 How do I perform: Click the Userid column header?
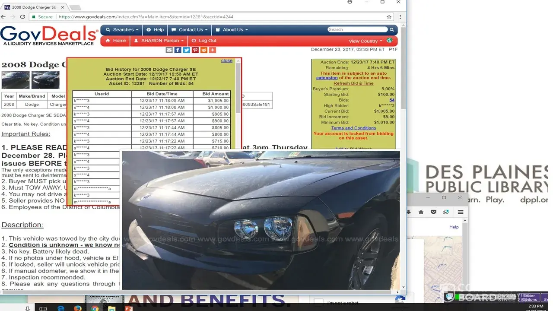coord(102,94)
